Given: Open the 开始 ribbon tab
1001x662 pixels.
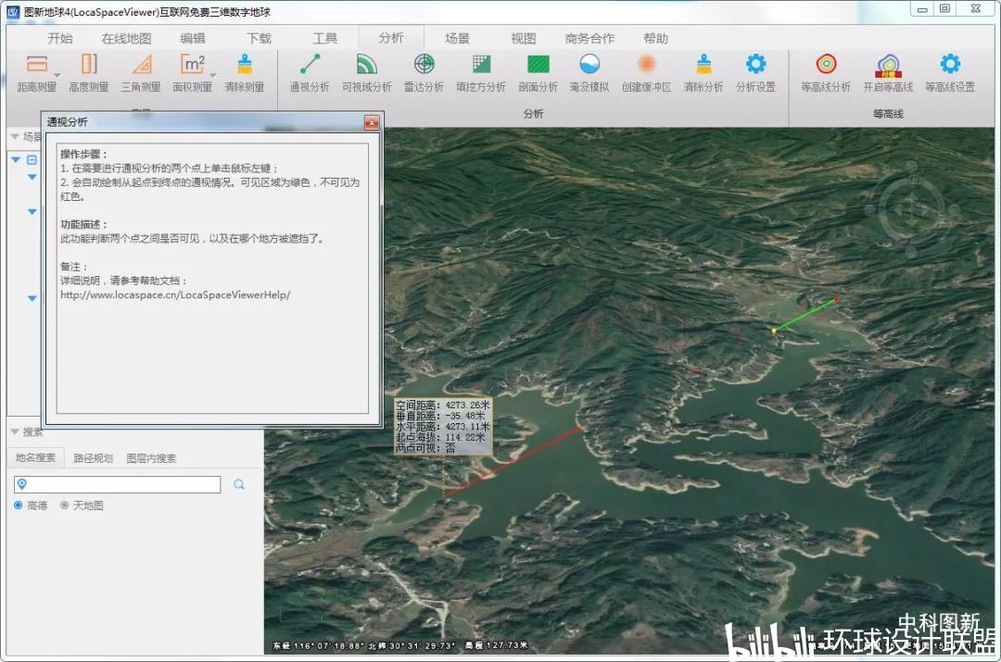Looking at the screenshot, I should pos(60,38).
